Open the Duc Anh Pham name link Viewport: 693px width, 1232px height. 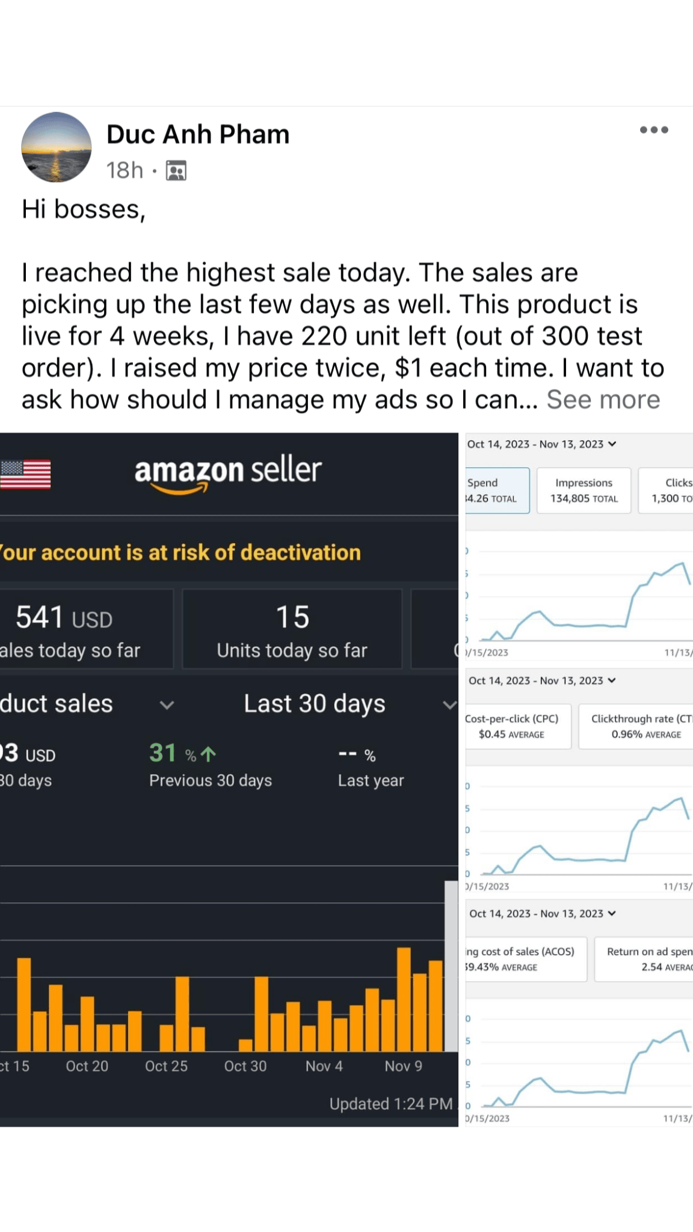tap(198, 135)
